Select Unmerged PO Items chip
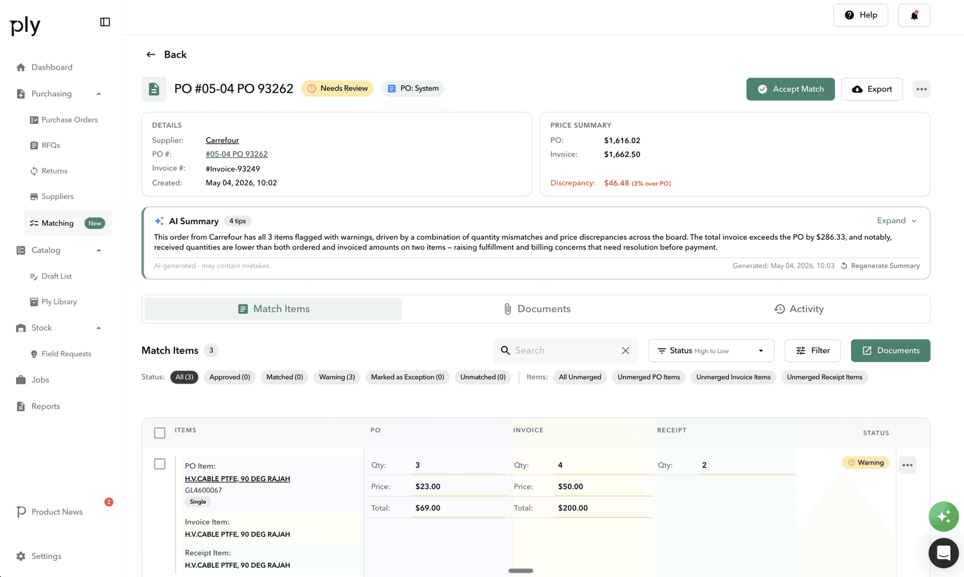The width and height of the screenshot is (964, 577). tap(648, 377)
